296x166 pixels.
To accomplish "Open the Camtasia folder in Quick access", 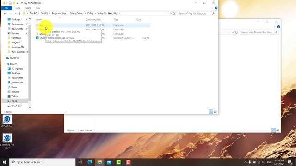I will coord(16,38).
